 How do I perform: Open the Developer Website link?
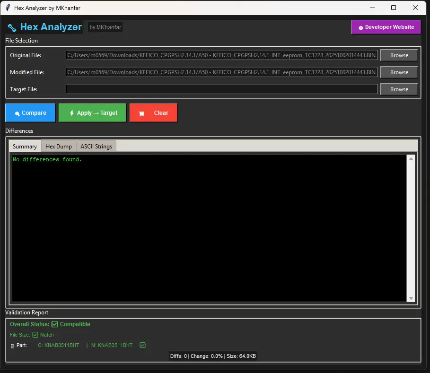pos(386,27)
